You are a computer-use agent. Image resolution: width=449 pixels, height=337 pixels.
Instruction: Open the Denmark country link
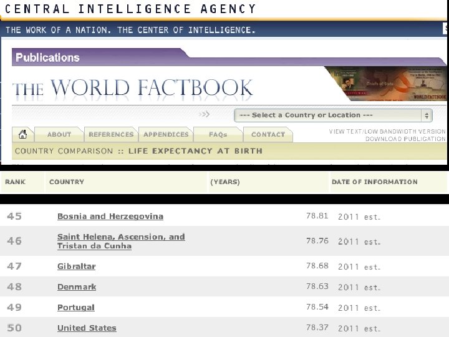click(x=77, y=287)
